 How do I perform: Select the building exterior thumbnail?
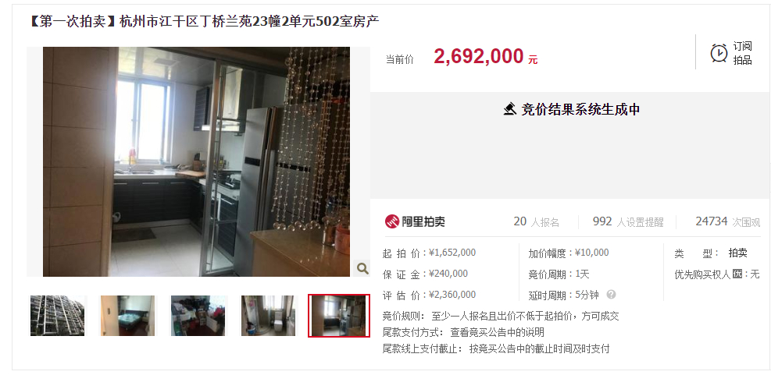58,316
